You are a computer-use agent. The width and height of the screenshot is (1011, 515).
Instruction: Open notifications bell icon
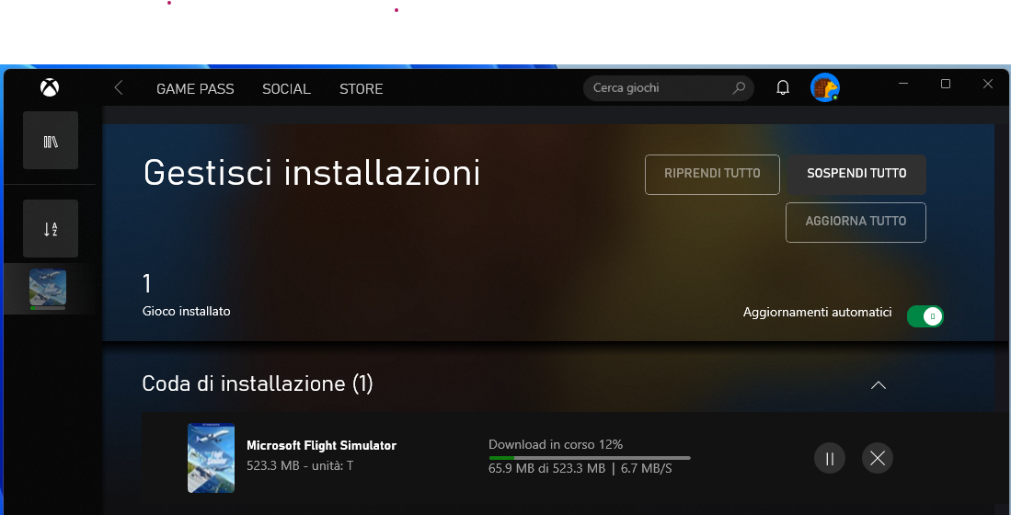pos(783,87)
